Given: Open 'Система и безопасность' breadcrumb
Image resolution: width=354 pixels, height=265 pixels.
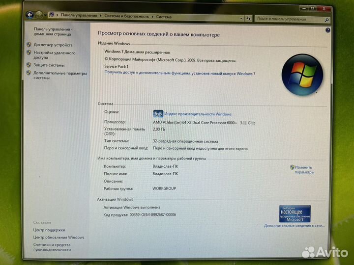Looking at the screenshot, I should point(126,17).
